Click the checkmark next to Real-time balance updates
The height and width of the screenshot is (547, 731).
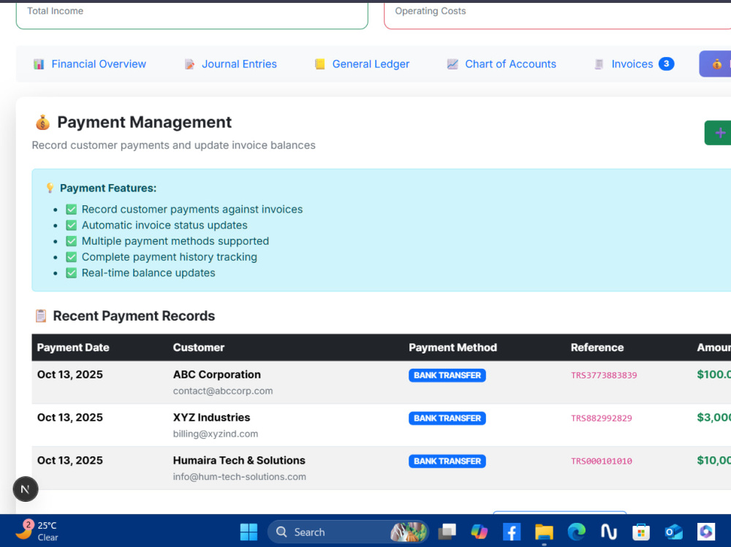(x=72, y=272)
